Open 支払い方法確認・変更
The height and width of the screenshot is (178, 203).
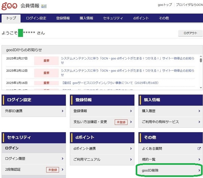point(102,122)
